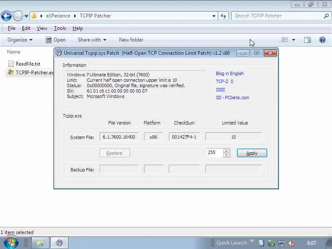This screenshot has width=332, height=249.
Task: Click the x86 platform field
Action: (x=153, y=137)
